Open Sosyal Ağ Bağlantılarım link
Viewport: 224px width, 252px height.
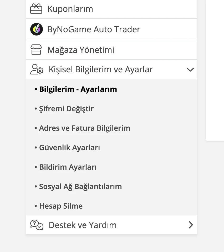tap(80, 187)
